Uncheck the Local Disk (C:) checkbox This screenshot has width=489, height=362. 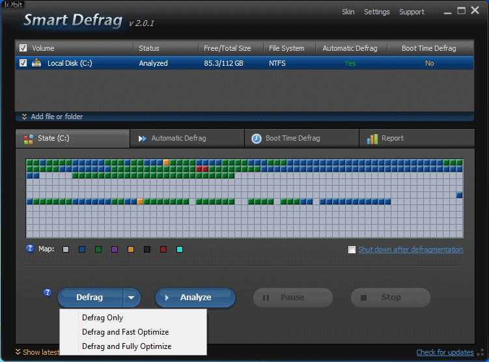23,63
